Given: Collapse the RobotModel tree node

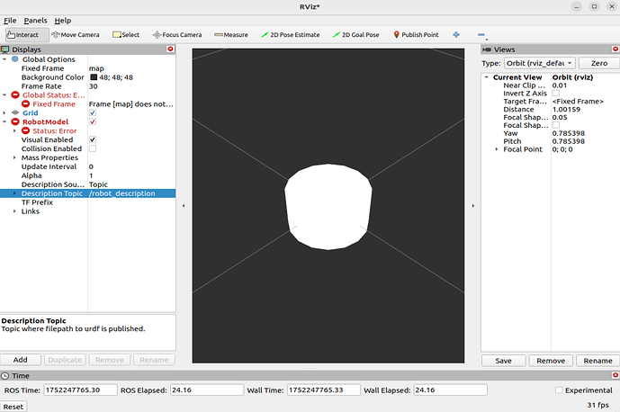Looking at the screenshot, I should (4, 121).
